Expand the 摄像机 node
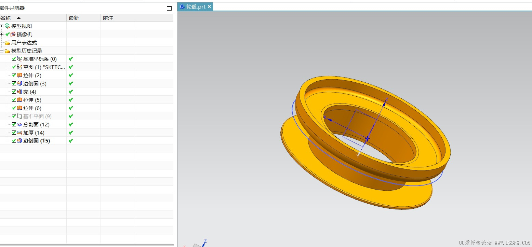Screen dimensions: 532x247 tap(2, 34)
